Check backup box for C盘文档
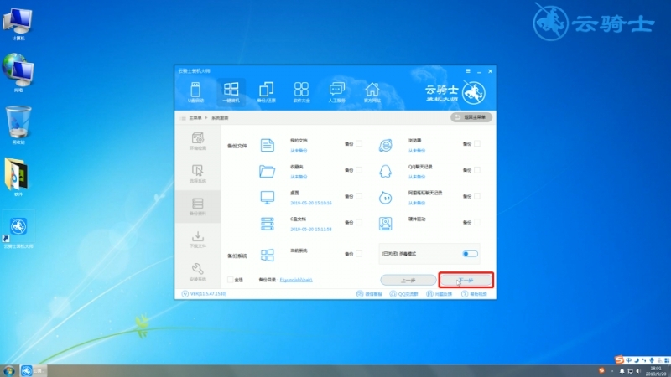This screenshot has height=377, width=671. (359, 222)
